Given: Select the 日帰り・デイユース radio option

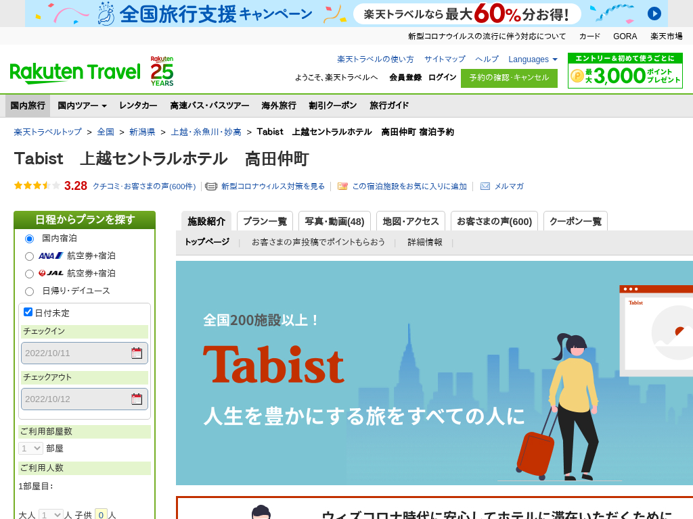Looking at the screenshot, I should 29,292.
